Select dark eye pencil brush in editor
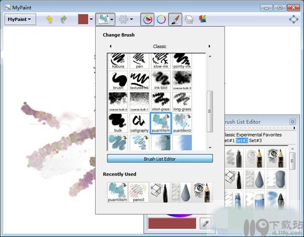The width and height of the screenshot is (304, 237). (276, 158)
